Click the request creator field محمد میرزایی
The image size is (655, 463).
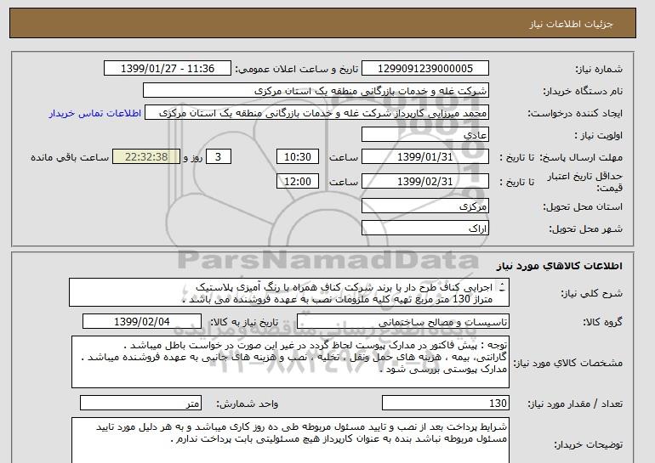coord(316,113)
